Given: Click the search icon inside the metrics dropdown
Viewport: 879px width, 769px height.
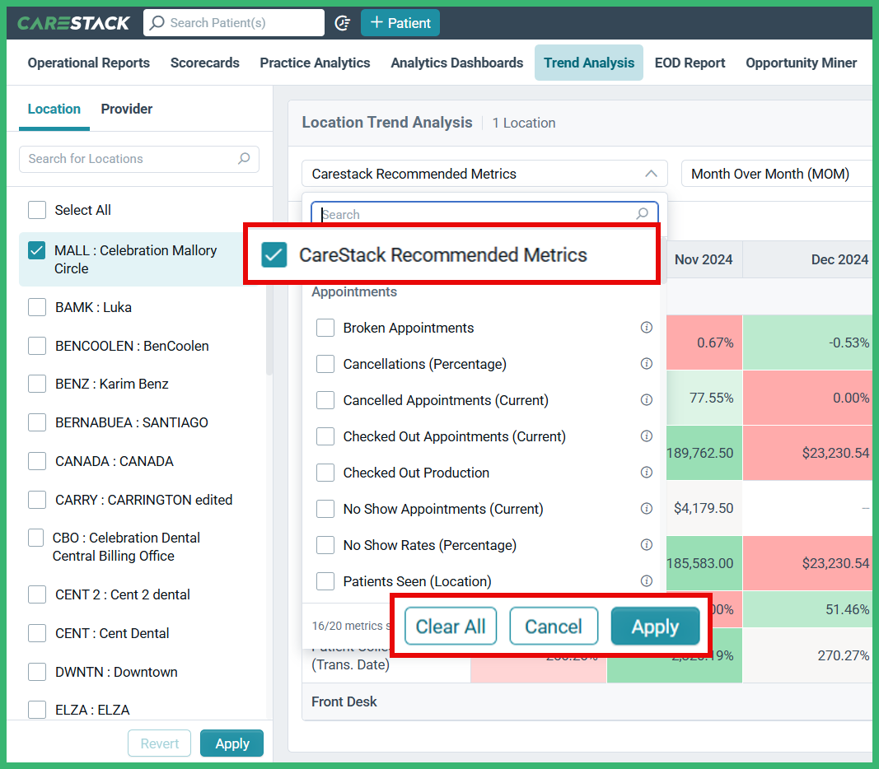Looking at the screenshot, I should 642,214.
